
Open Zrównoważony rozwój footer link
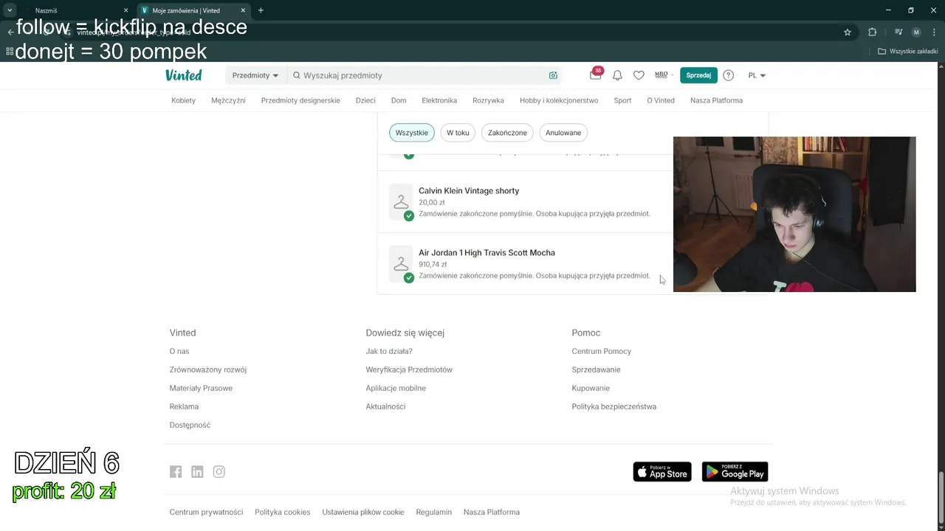pos(208,369)
